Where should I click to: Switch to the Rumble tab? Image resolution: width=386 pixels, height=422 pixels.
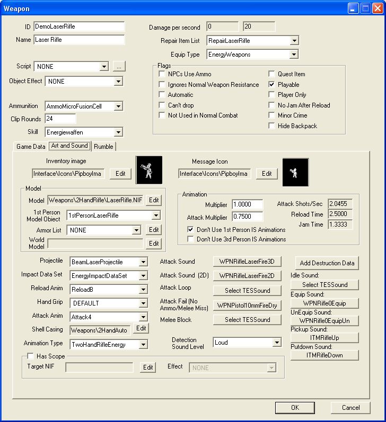pos(103,147)
